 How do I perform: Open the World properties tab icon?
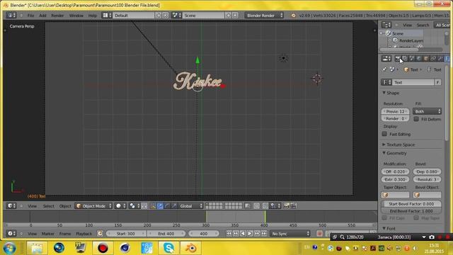pyautogui.click(x=419, y=59)
